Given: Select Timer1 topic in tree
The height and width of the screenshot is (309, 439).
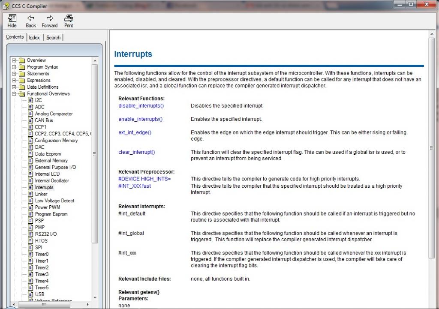Looking at the screenshot, I should click(42, 261).
